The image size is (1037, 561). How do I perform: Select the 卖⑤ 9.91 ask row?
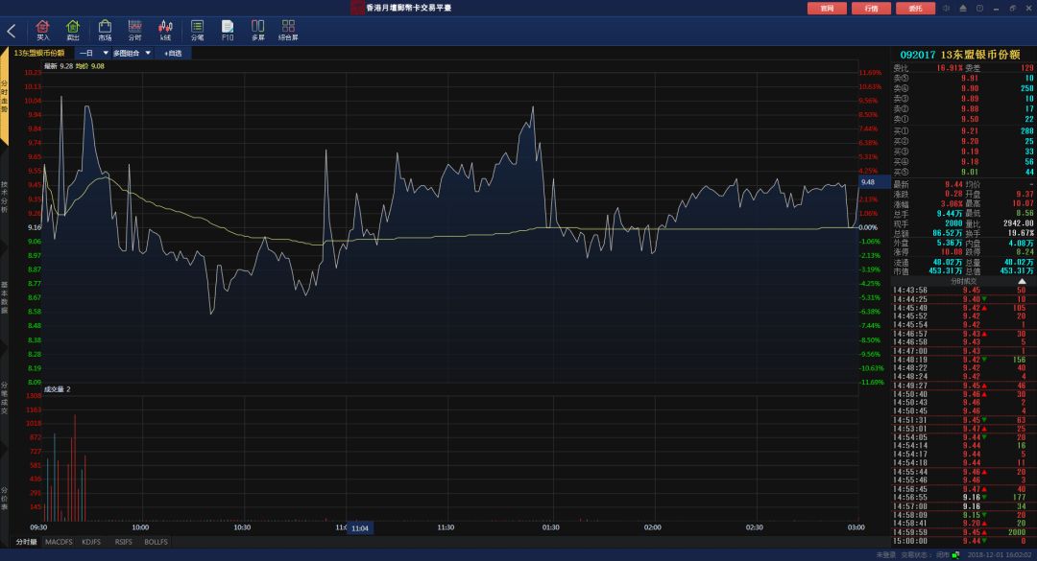point(963,78)
